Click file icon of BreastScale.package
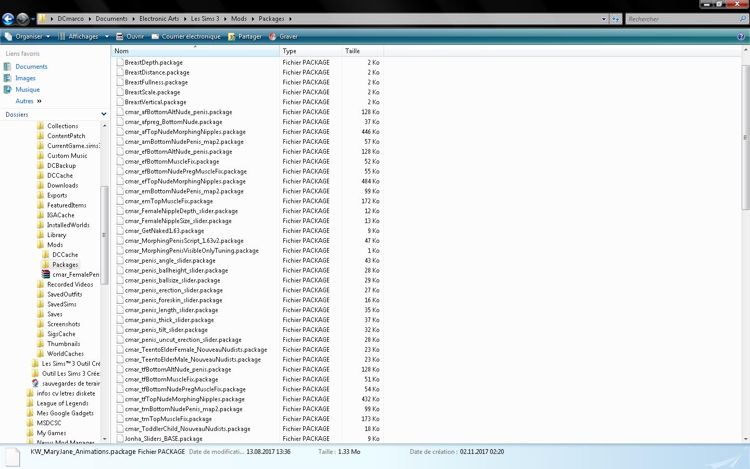Image resolution: width=750 pixels, height=469 pixels. tap(120, 92)
